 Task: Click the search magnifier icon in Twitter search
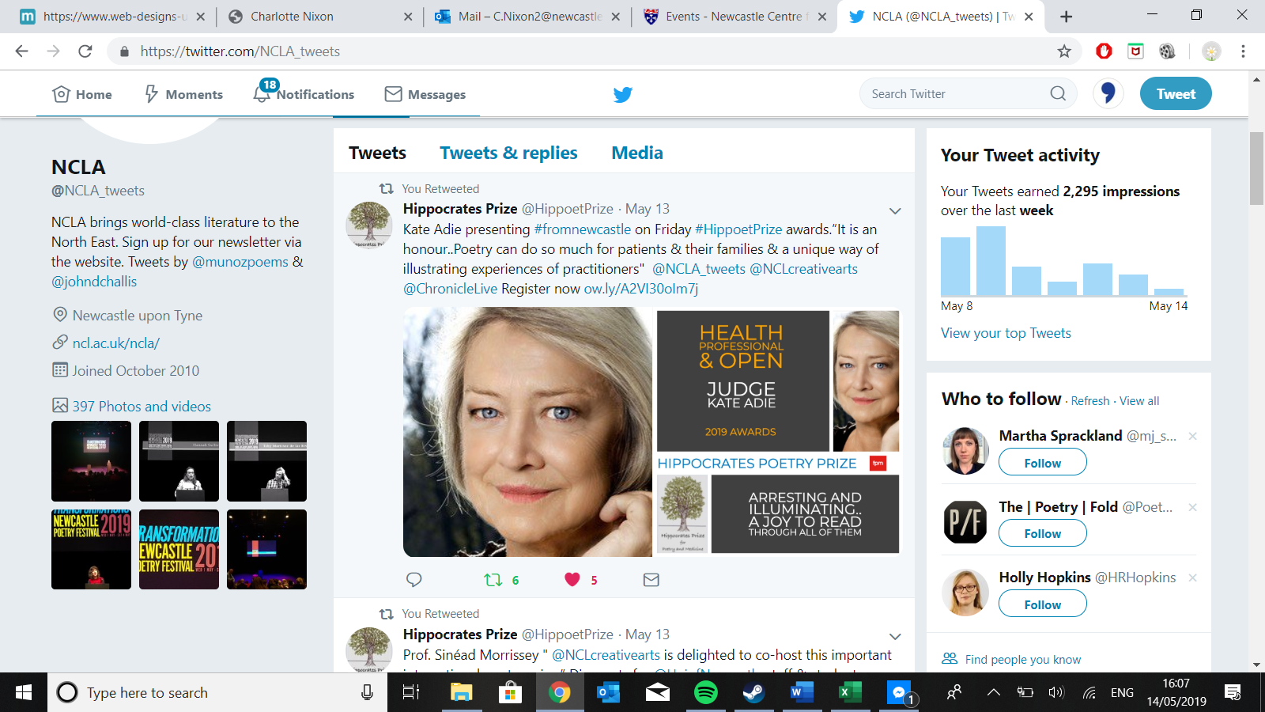coord(1058,93)
